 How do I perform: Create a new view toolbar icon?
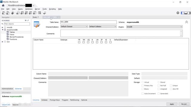(26, 13)
